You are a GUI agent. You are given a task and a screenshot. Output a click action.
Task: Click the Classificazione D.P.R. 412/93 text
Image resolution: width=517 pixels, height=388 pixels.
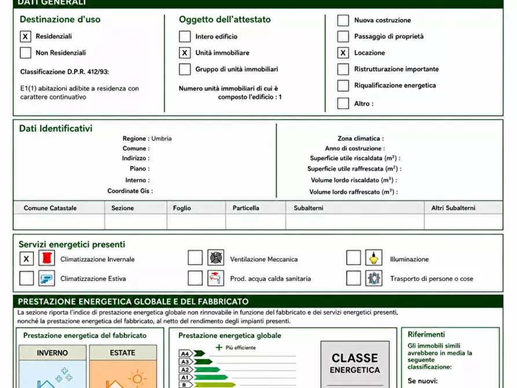(65, 72)
